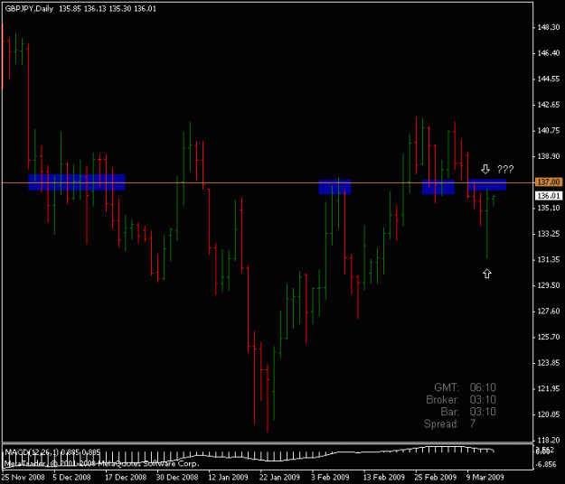Click the 138.90 price scale label

(549, 156)
